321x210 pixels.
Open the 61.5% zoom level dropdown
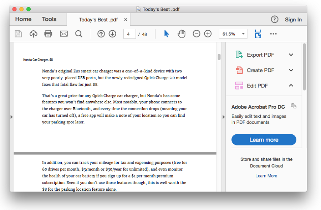[233, 34]
